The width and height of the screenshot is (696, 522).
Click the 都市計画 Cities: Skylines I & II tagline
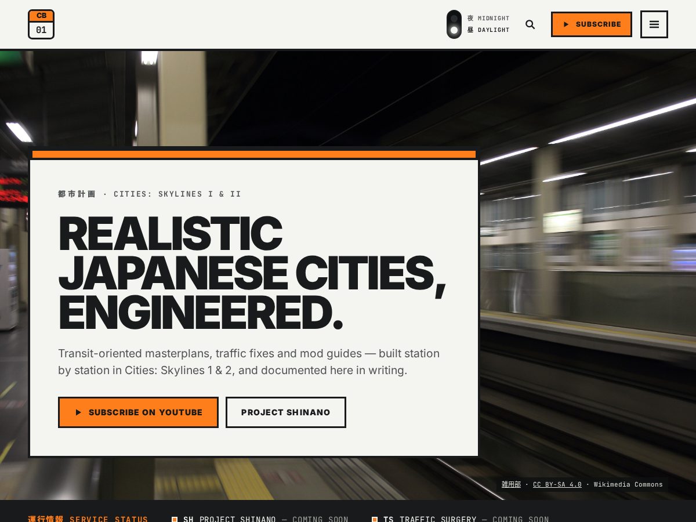tap(150, 194)
